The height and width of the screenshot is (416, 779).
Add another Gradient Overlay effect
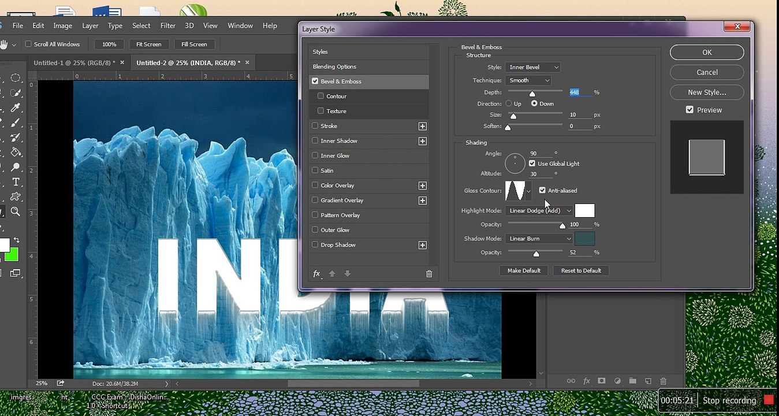423,200
